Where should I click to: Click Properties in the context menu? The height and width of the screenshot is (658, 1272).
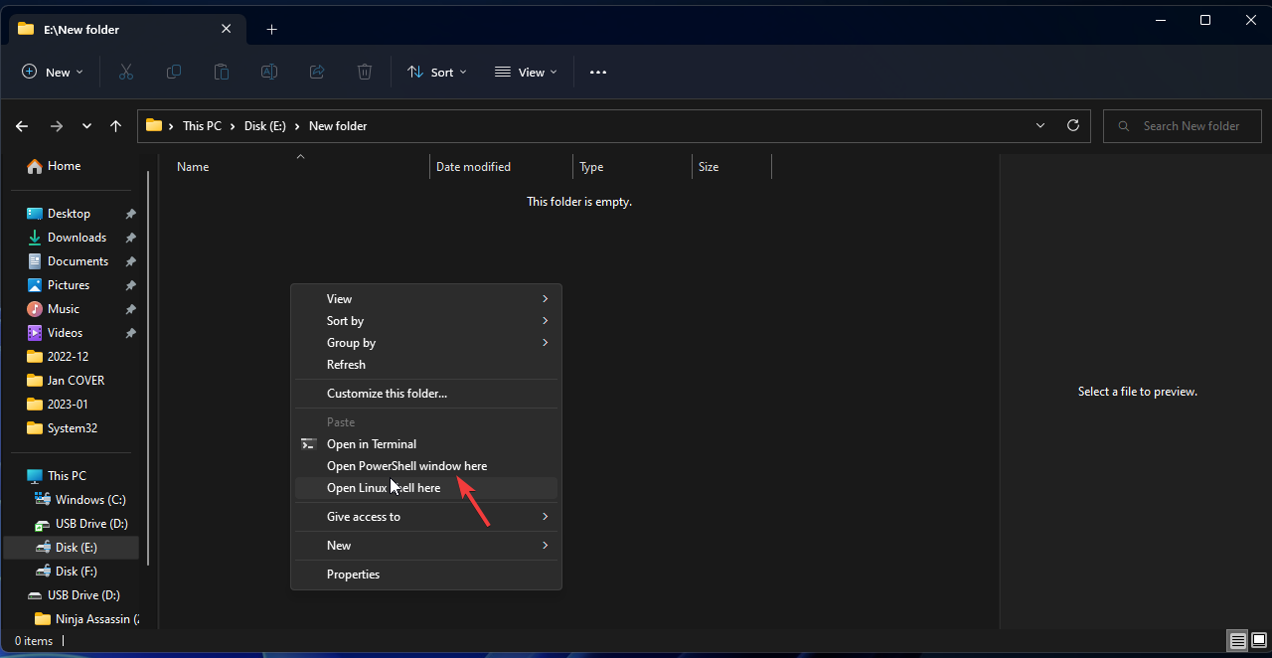point(354,575)
